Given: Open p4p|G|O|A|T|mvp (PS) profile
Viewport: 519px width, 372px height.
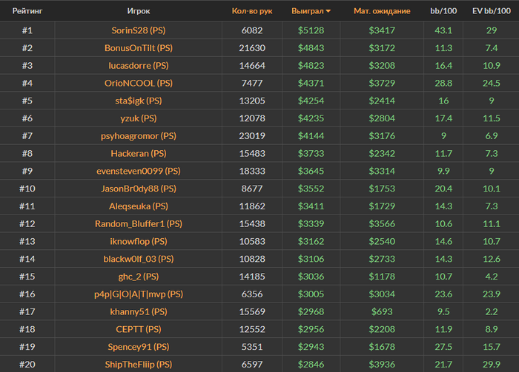Looking at the screenshot, I should click(x=138, y=294).
